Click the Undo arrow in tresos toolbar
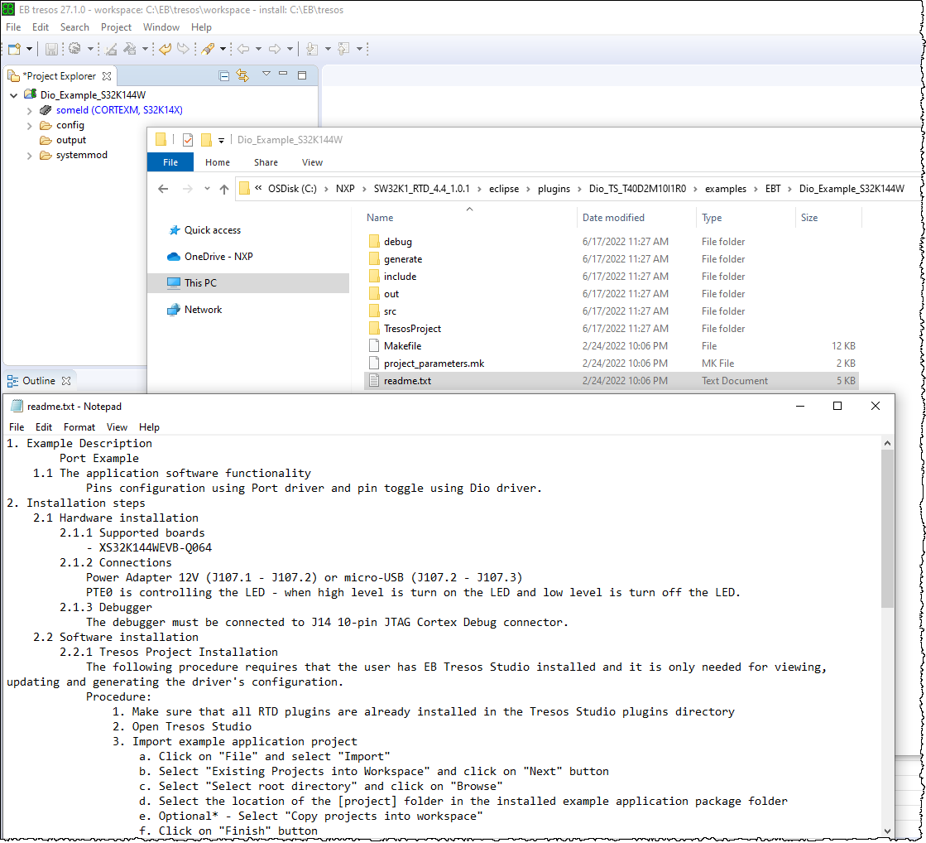The image size is (926, 843). click(163, 49)
